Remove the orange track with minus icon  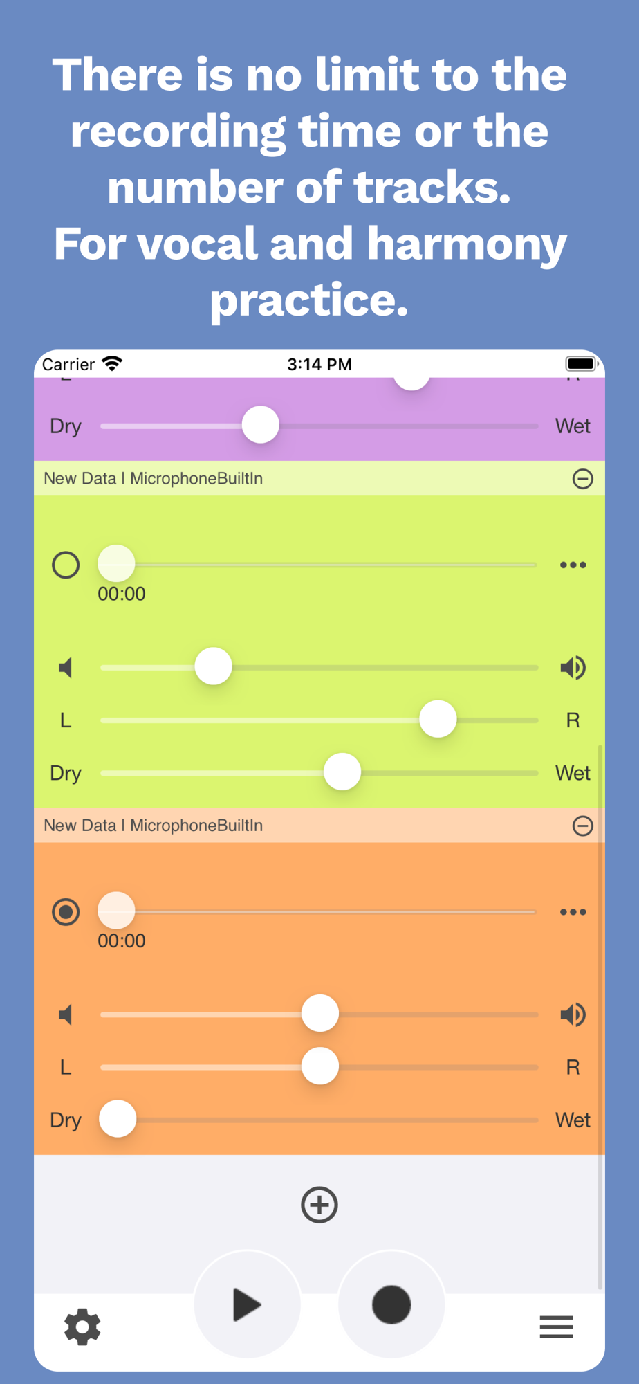coord(583,826)
